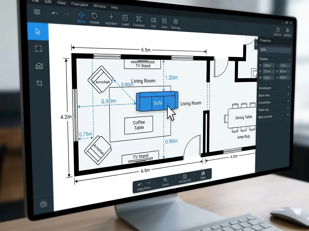Click Zoom in bottom toolbar
309x231 pixels.
[165, 182]
